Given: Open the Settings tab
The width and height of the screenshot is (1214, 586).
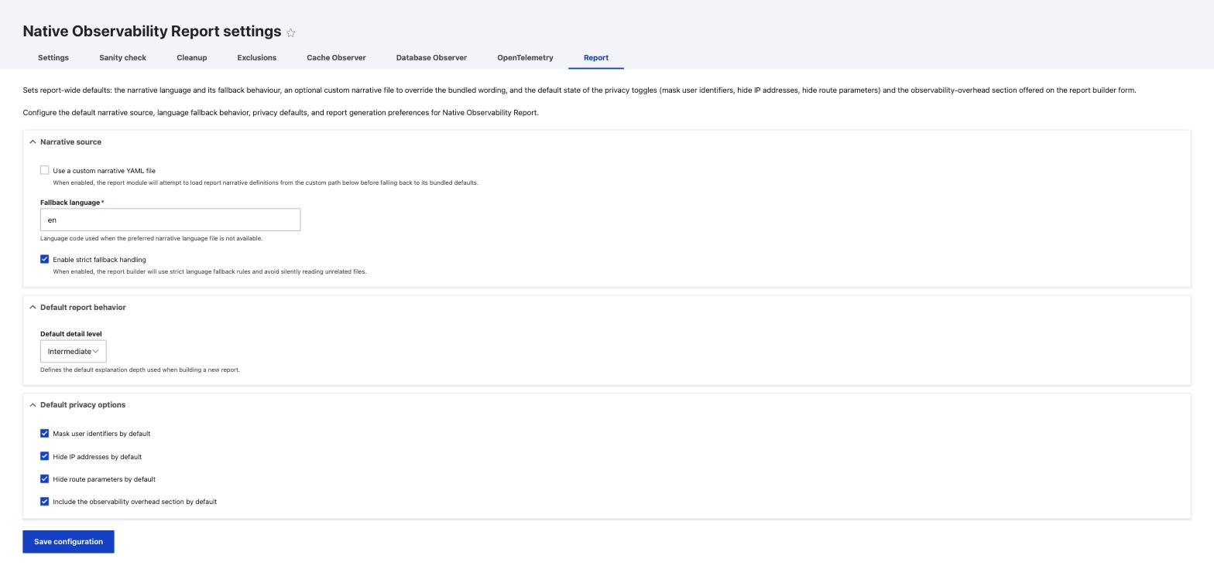Looking at the screenshot, I should [x=53, y=58].
